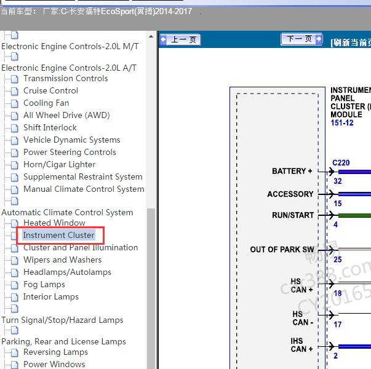Click connector label C220
The height and width of the screenshot is (369, 371).
pos(341,163)
